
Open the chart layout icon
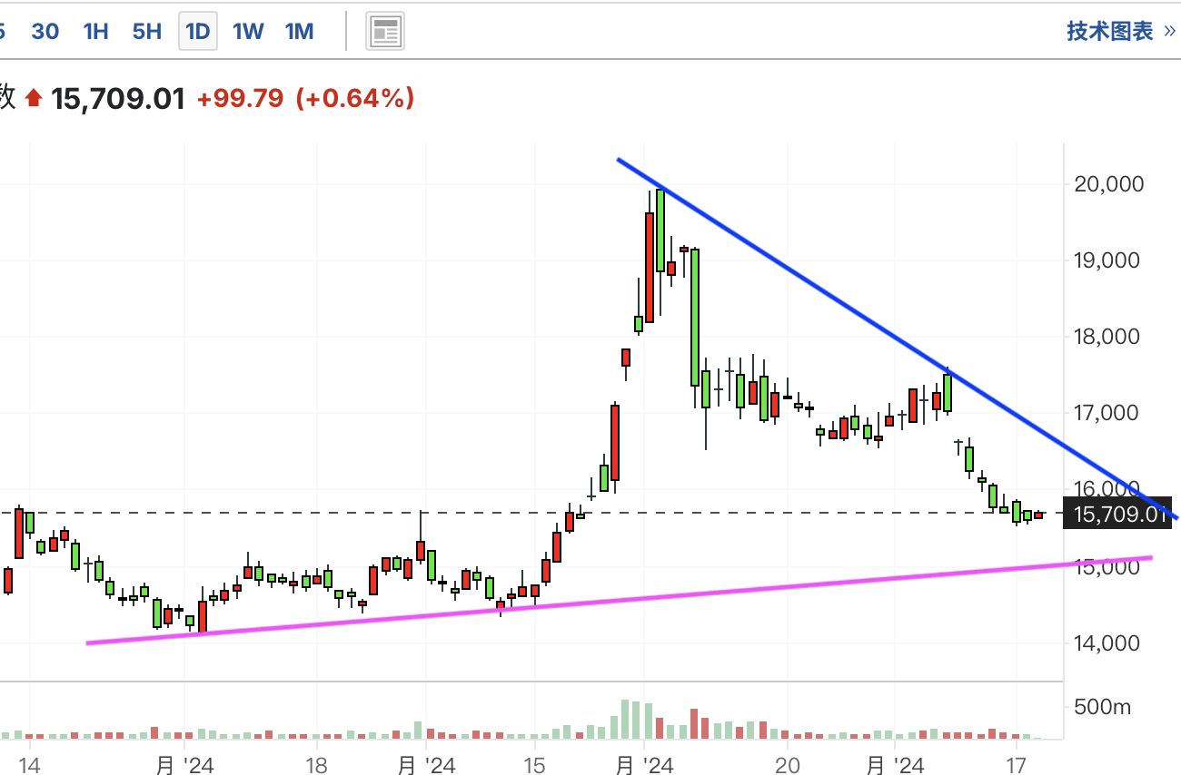pyautogui.click(x=385, y=32)
